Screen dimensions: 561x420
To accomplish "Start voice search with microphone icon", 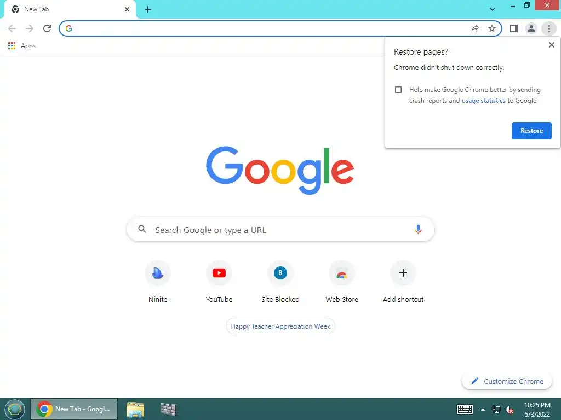I will pos(418,229).
